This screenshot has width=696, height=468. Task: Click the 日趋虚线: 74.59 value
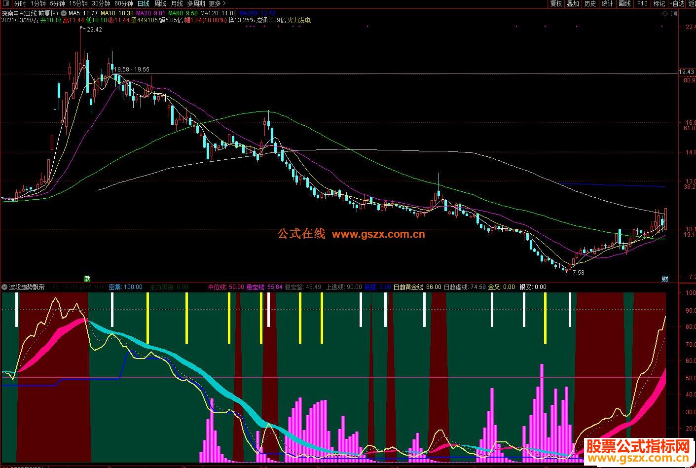coord(465,287)
